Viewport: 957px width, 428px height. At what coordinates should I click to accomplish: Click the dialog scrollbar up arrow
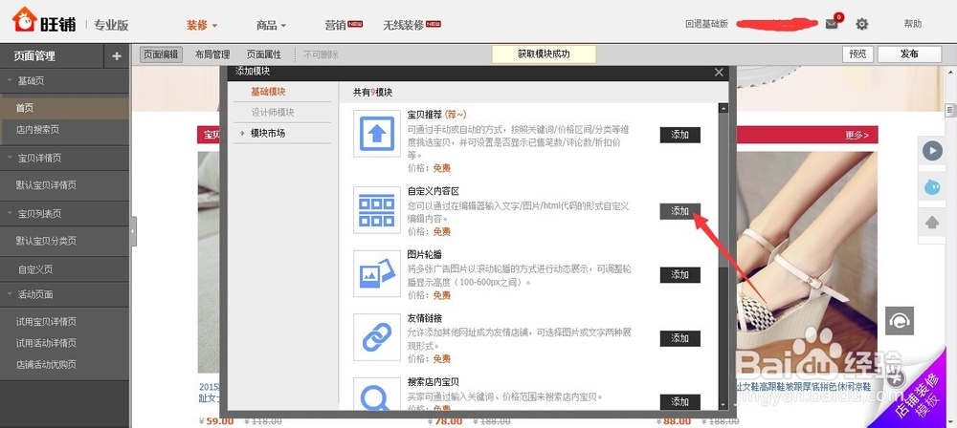[x=723, y=109]
